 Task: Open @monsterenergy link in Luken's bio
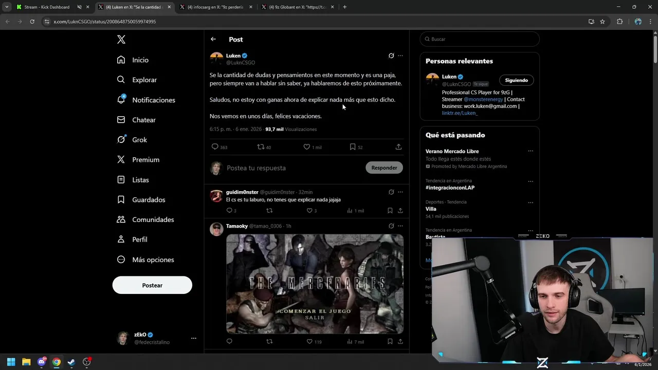coord(483,99)
